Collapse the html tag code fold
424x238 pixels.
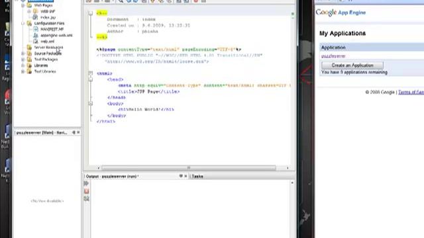[91, 73]
